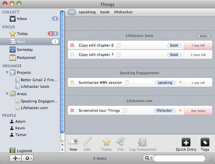The width and height of the screenshot is (215, 164).
Task: Open the Tags toolbar icon
Action: (x=205, y=142)
